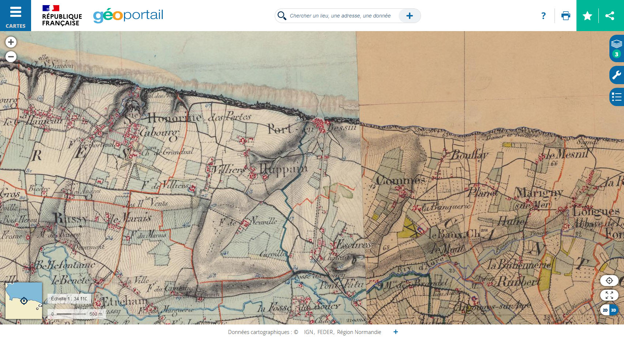Zoom out of the map
The width and height of the screenshot is (624, 338).
pos(11,57)
